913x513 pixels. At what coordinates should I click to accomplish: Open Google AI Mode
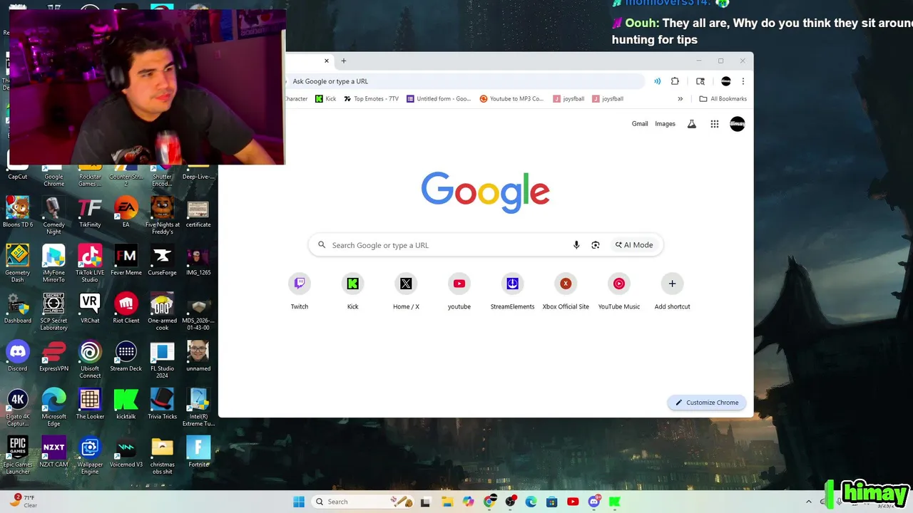(x=634, y=245)
